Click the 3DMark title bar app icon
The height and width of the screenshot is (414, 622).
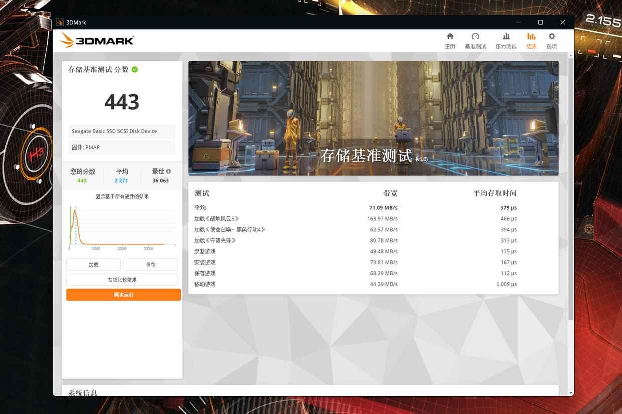click(x=60, y=22)
